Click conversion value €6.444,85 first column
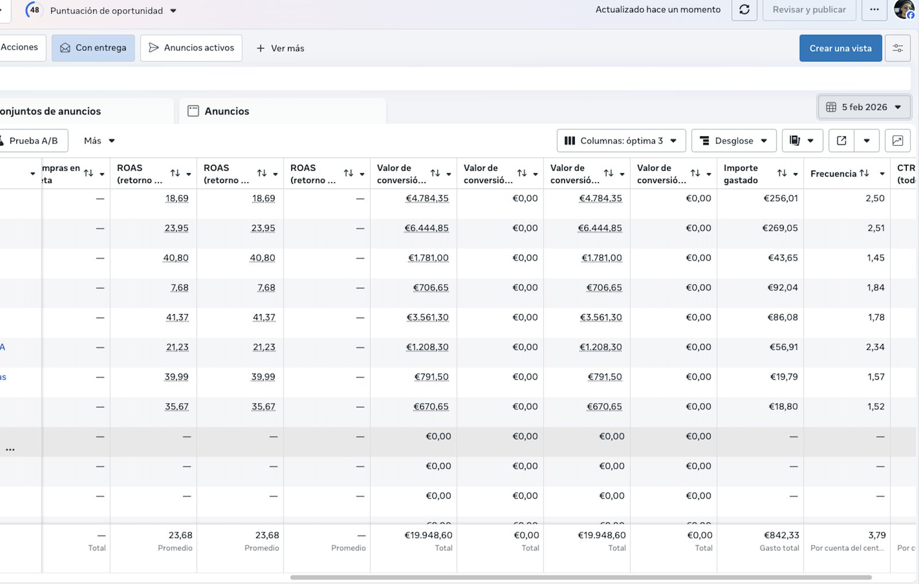The height and width of the screenshot is (584, 919). 426,228
